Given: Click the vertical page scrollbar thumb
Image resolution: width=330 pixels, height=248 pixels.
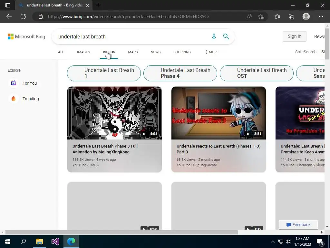Looking at the screenshot, I should tap(327, 44).
